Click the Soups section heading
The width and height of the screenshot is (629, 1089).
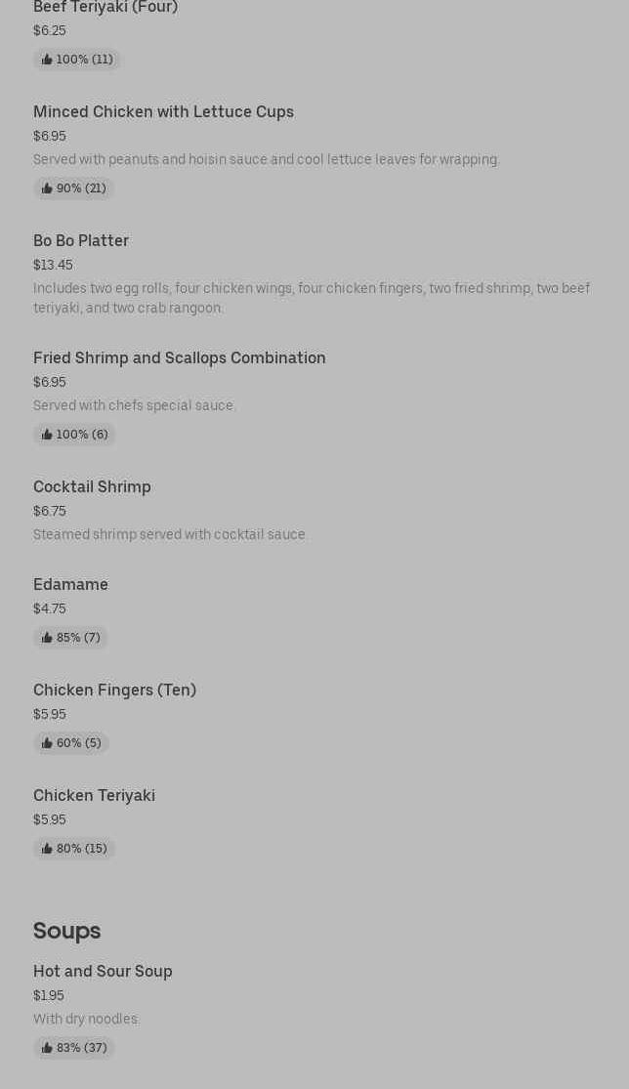tap(66, 931)
